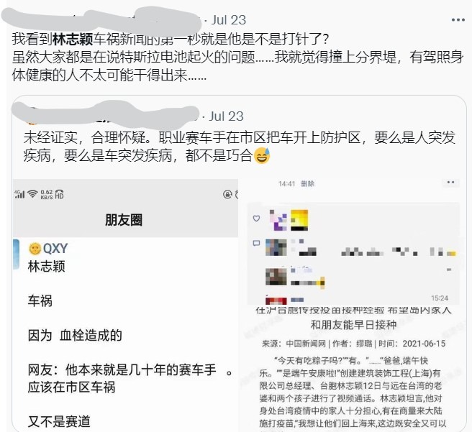The image size is (472, 432).
Task: Click the HD call icon in status bar
Action: click(x=59, y=195)
